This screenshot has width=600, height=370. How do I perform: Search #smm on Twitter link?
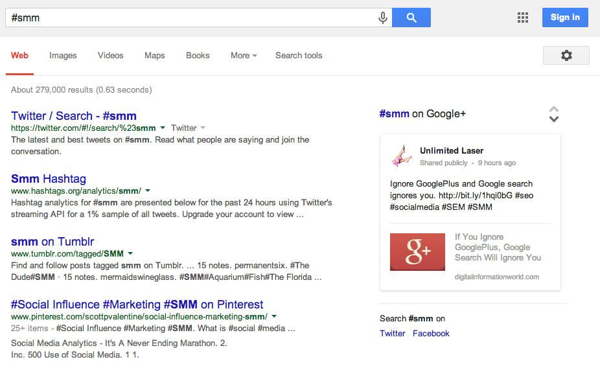tap(392, 333)
